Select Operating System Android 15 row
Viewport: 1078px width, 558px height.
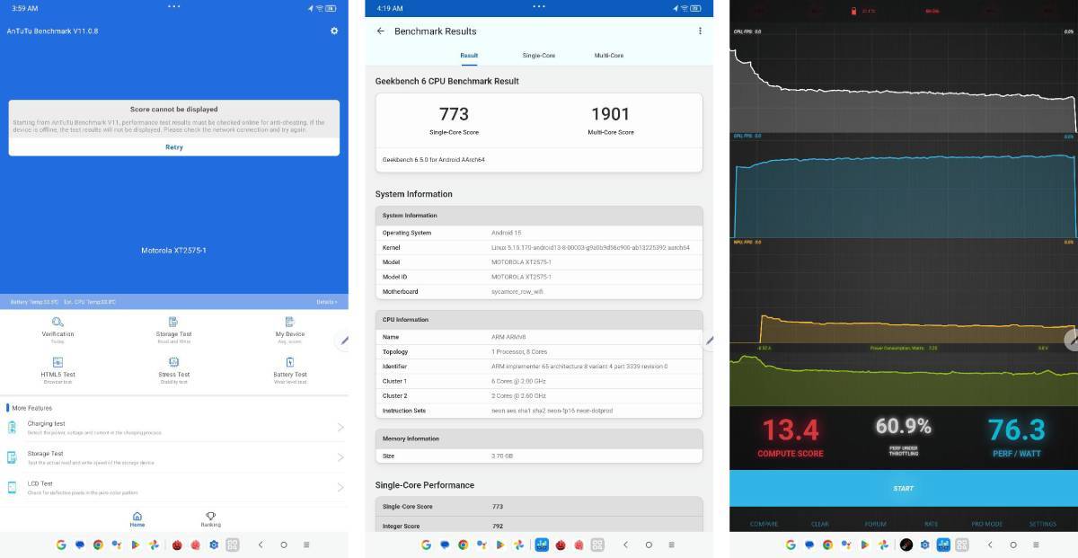coord(539,233)
